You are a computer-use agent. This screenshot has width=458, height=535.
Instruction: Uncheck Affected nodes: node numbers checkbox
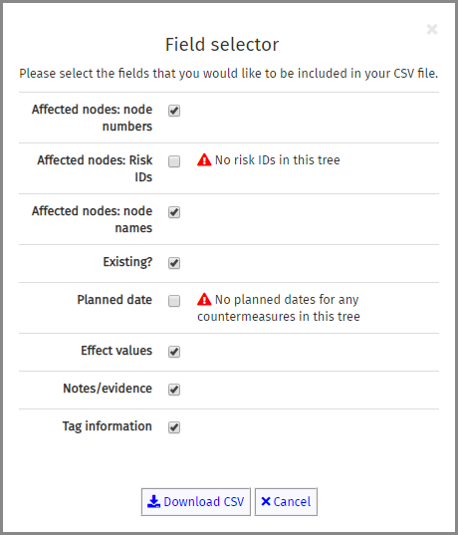pyautogui.click(x=174, y=111)
